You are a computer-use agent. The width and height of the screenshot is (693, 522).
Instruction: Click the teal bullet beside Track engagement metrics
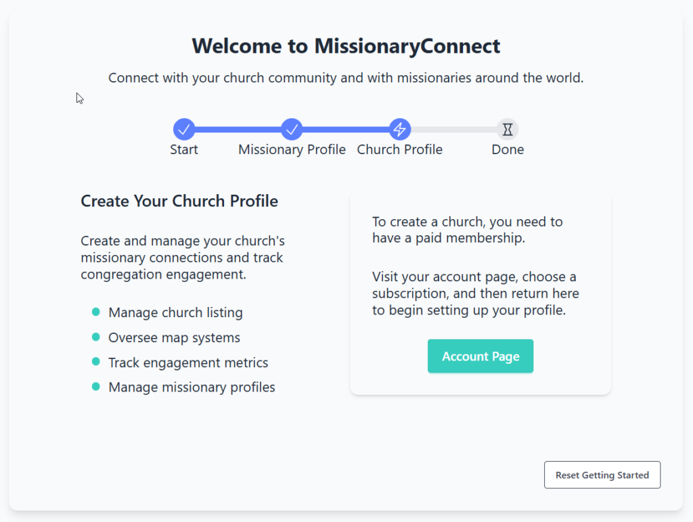pos(96,362)
